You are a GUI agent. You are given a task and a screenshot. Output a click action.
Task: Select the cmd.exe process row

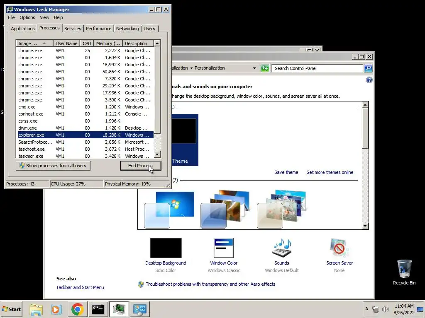85,107
